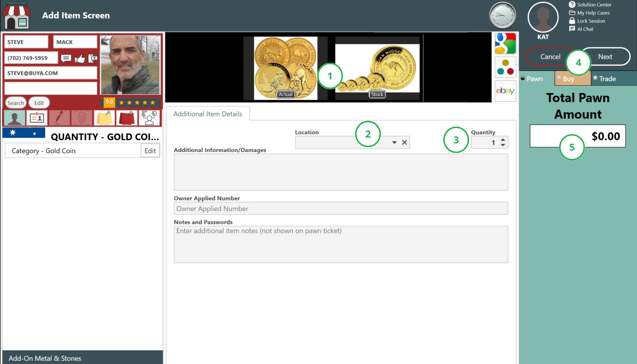
Task: Click the Owner Applied Number field
Action: [x=341, y=209]
